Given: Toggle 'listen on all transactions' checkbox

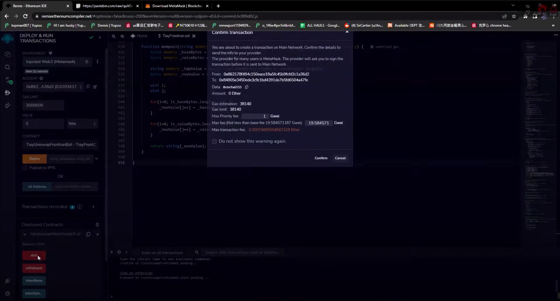Looking at the screenshot, I should pyautogui.click(x=137, y=252).
